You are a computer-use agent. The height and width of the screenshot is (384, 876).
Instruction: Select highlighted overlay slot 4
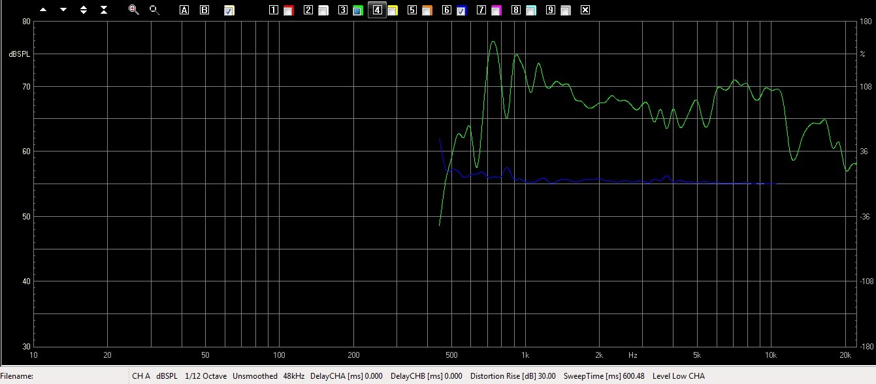pyautogui.click(x=377, y=10)
